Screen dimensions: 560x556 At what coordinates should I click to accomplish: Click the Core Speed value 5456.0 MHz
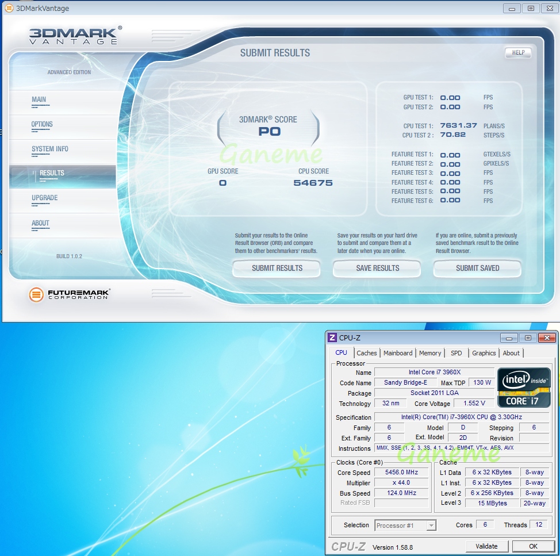(x=401, y=472)
